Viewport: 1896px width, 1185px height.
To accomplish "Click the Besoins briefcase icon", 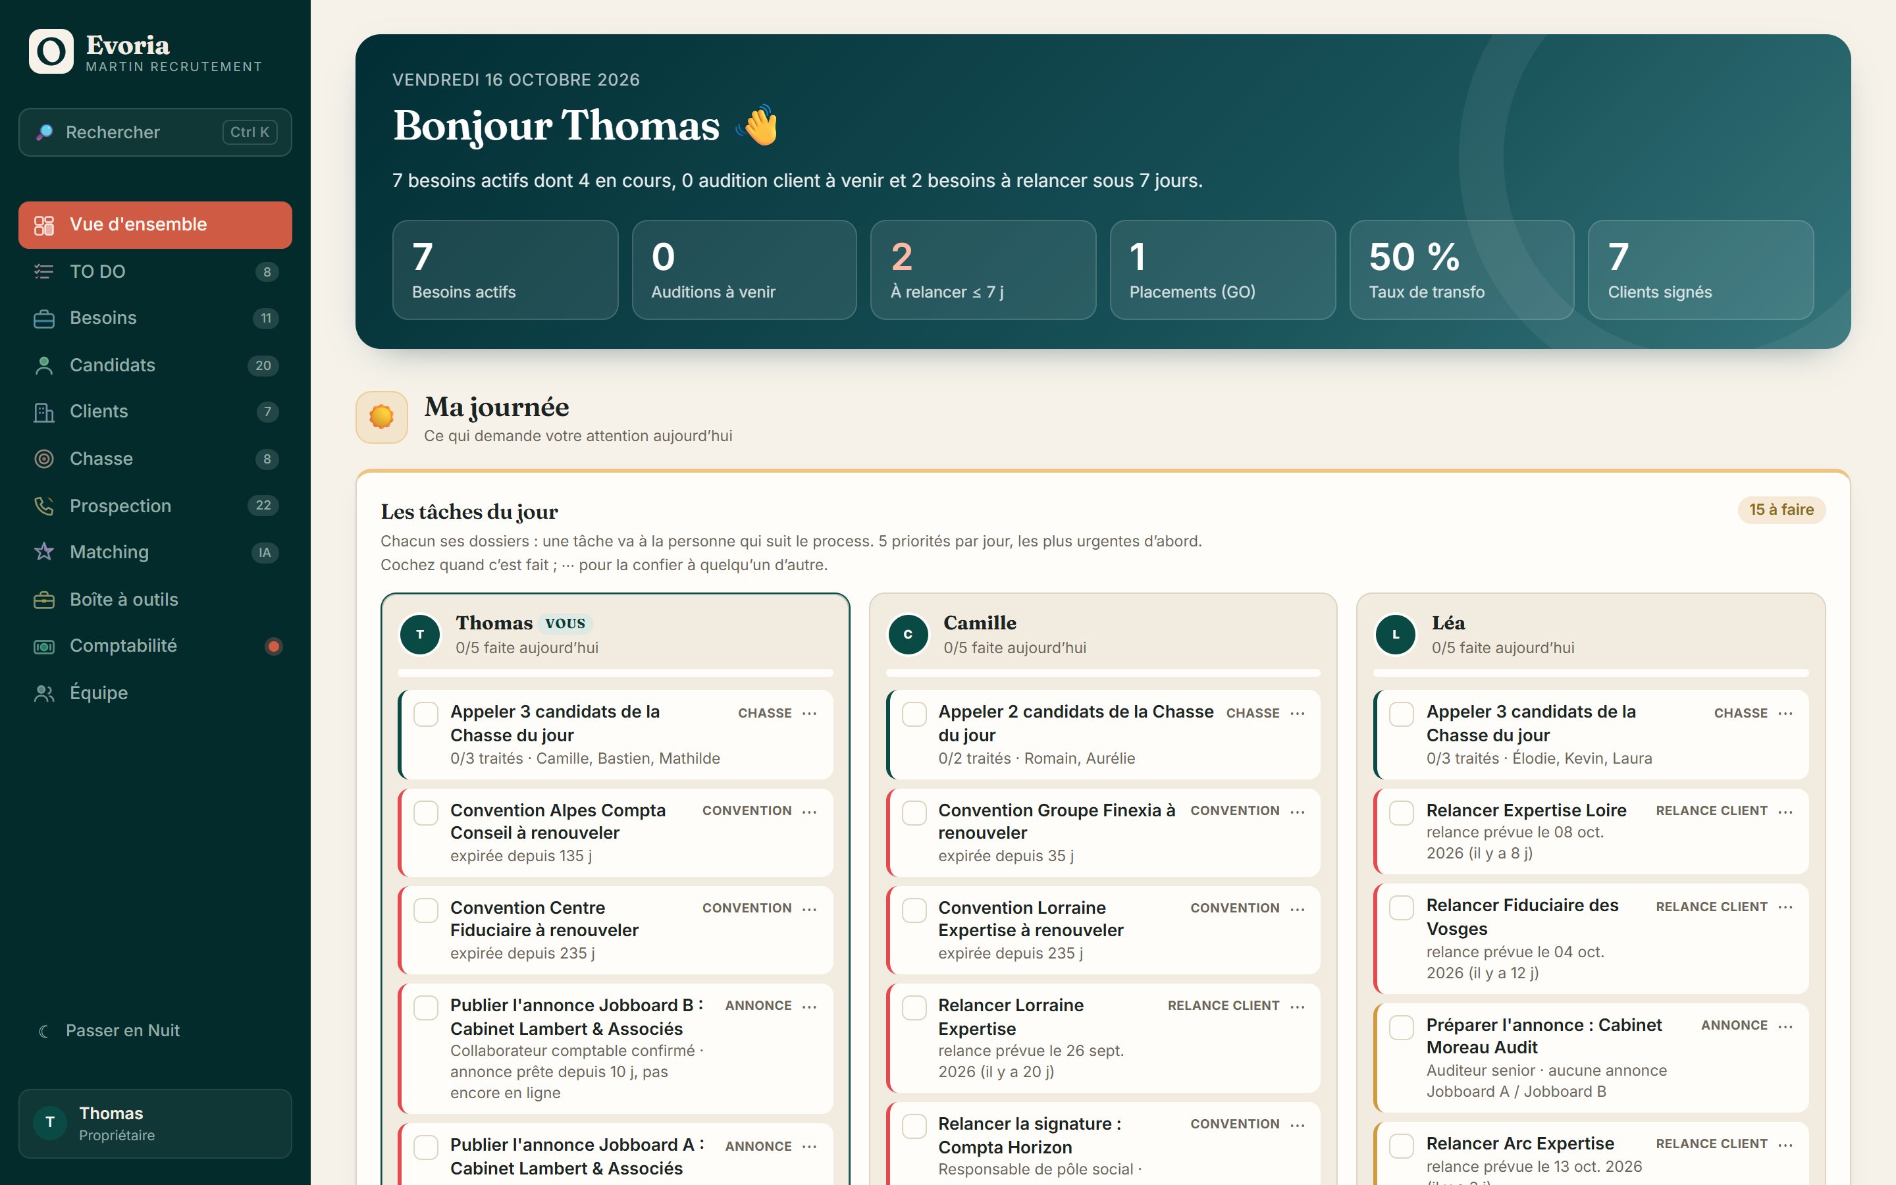I will [x=44, y=318].
